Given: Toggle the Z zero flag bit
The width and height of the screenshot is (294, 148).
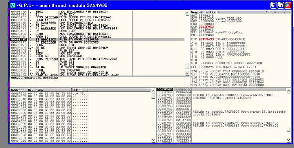Looking at the screenshot, I should 196,52.
